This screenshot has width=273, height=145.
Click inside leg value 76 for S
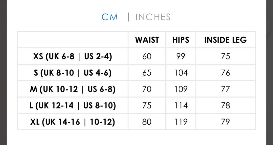point(225,73)
